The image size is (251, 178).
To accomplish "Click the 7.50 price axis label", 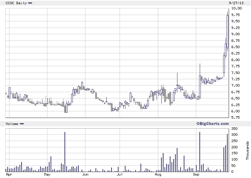I will click(235, 73).
